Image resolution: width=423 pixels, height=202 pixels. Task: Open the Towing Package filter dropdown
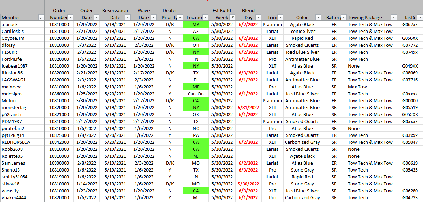394,17
